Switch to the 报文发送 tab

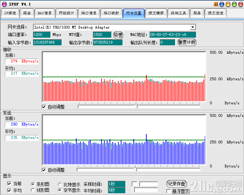pyautogui.click(x=216, y=13)
